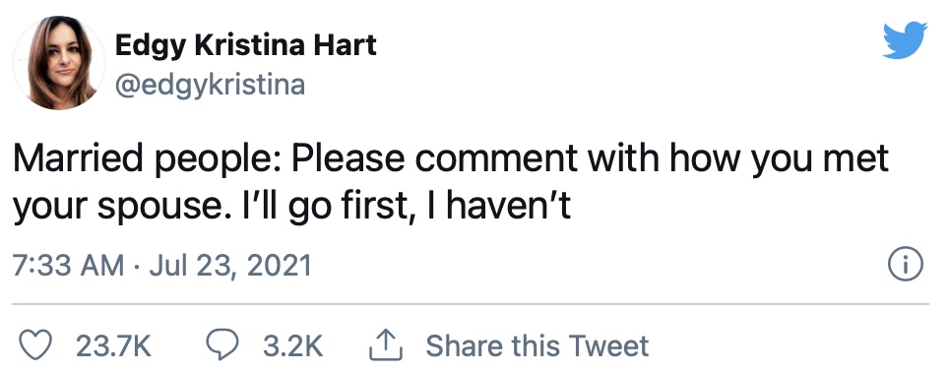Select the Jul 23, 2021 date
The height and width of the screenshot is (372, 949).
[230, 265]
